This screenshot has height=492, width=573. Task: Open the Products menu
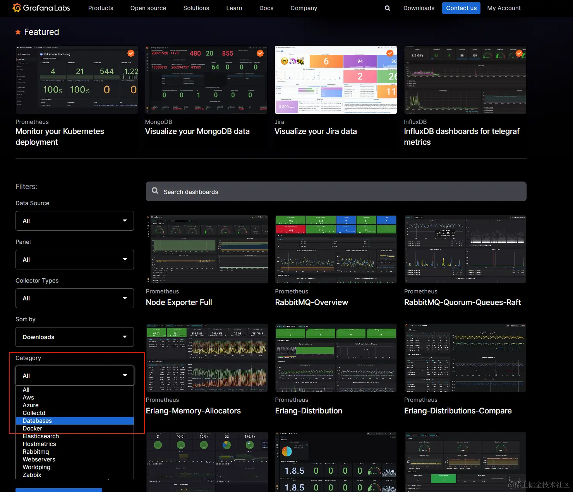pyautogui.click(x=101, y=8)
